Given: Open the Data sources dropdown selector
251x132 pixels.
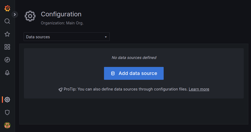Looking at the screenshot, I should 67,37.
